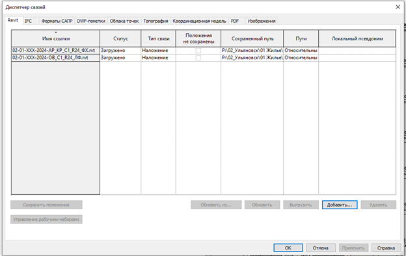Viewport: 406px width, 256px height.
Task: Click the Сохранить положения button
Action: click(x=46, y=205)
